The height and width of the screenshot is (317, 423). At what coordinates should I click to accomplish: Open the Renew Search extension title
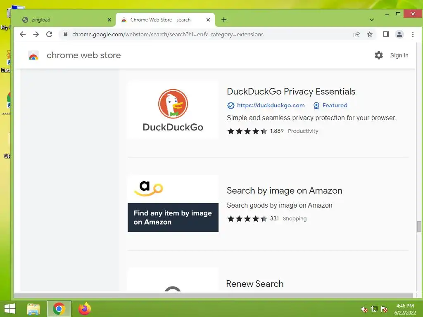coord(254,284)
